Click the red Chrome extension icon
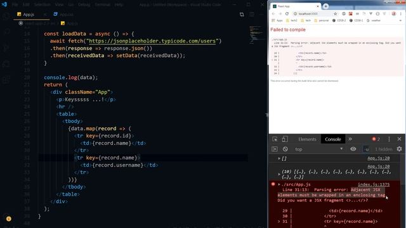This screenshot has width=406, height=228. pyautogui.click(x=351, y=14)
